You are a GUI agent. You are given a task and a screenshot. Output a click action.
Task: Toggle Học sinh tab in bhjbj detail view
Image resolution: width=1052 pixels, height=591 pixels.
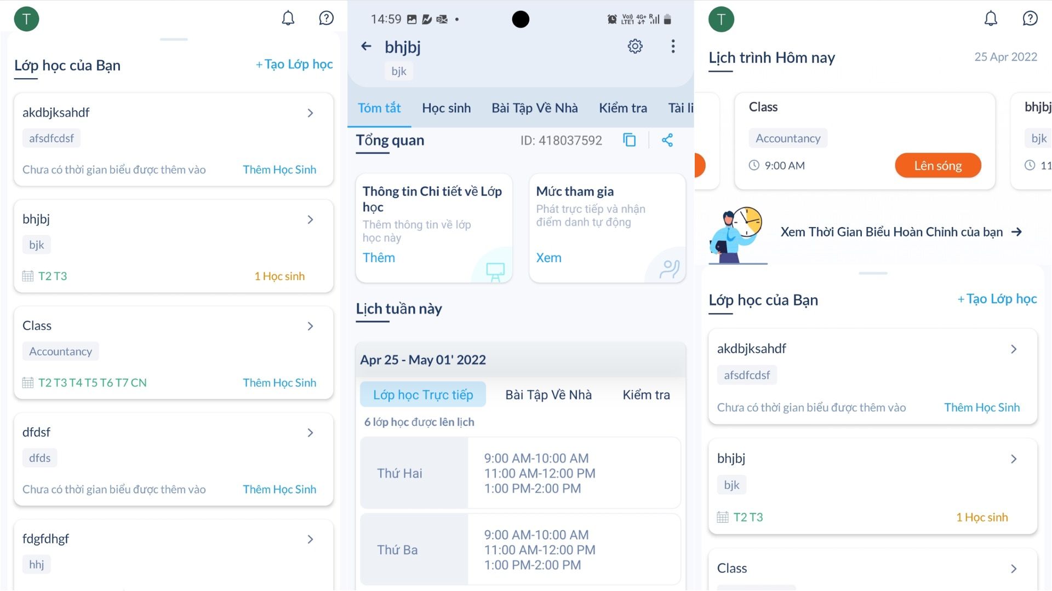coord(447,107)
